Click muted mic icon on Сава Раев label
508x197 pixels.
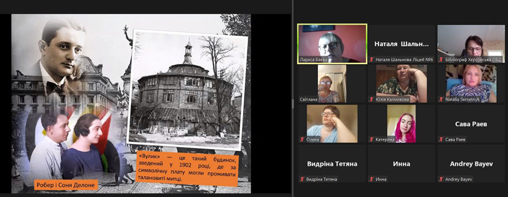441,139
